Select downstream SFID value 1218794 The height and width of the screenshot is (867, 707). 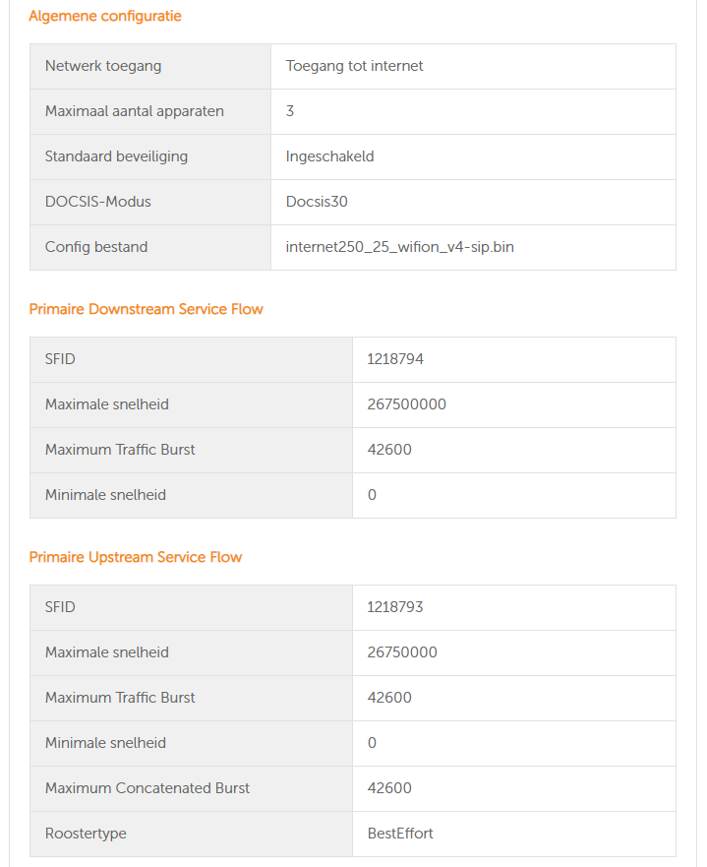(395, 359)
